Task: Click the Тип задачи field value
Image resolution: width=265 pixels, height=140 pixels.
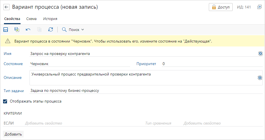Action: tap(146, 91)
